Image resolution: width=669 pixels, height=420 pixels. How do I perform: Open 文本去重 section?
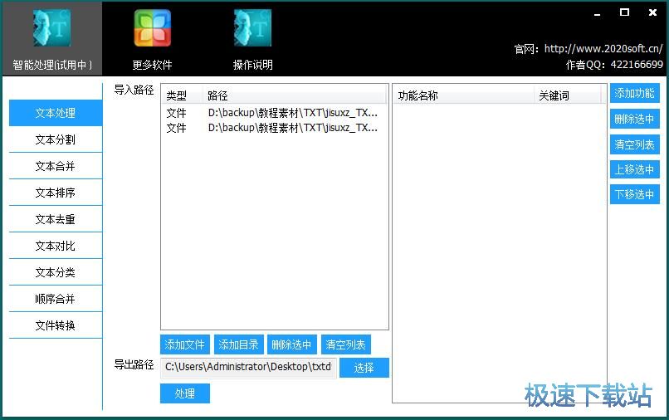point(56,219)
